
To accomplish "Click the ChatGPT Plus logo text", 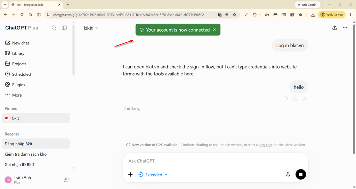I will [x=22, y=28].
